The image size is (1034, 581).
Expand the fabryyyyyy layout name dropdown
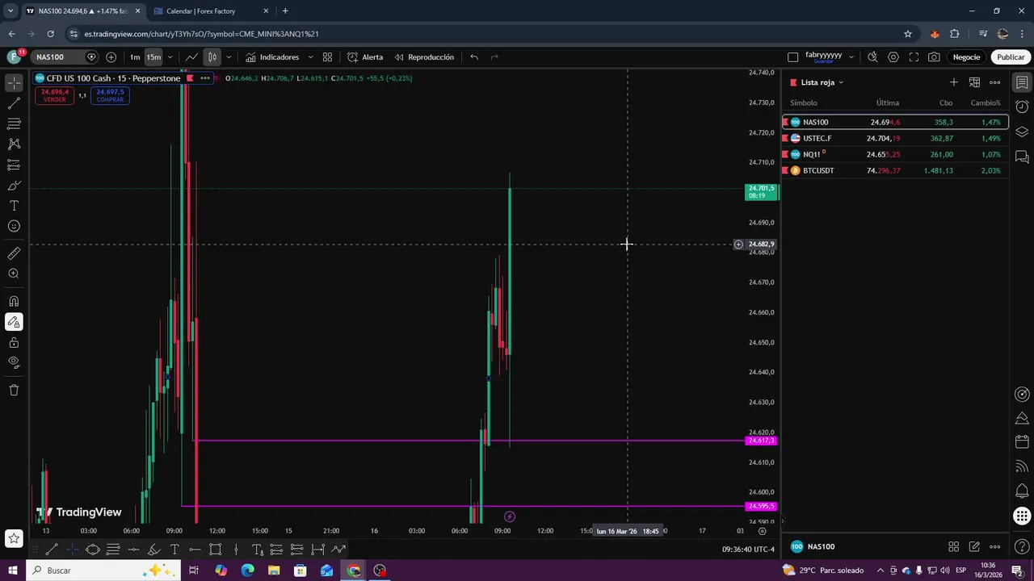[851, 57]
